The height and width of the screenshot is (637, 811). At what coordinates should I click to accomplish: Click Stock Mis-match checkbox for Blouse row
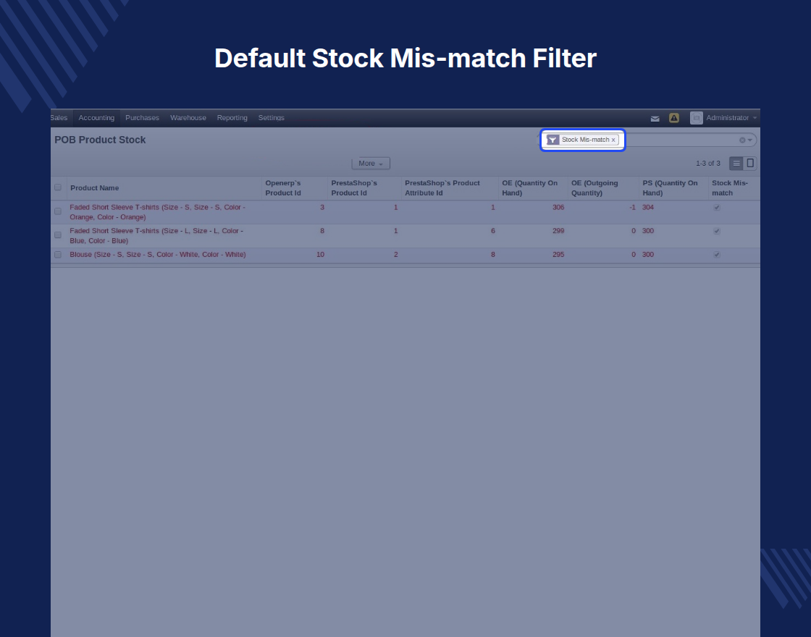(x=716, y=254)
